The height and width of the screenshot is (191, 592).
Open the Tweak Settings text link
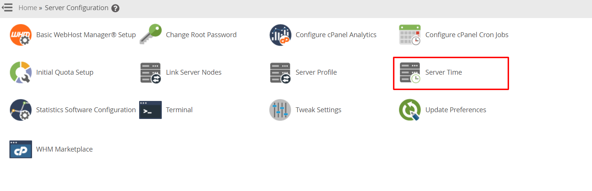tap(318, 110)
